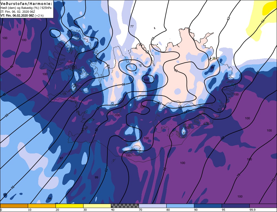The image size is (277, 212).
Task: Click the yellow '38' humidity value label
Action: tap(214, 58)
